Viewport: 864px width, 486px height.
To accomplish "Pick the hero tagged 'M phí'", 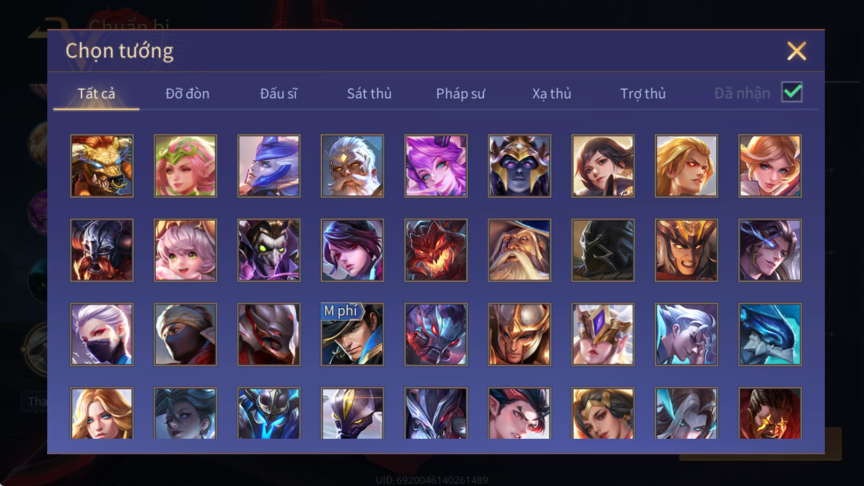I will point(352,334).
